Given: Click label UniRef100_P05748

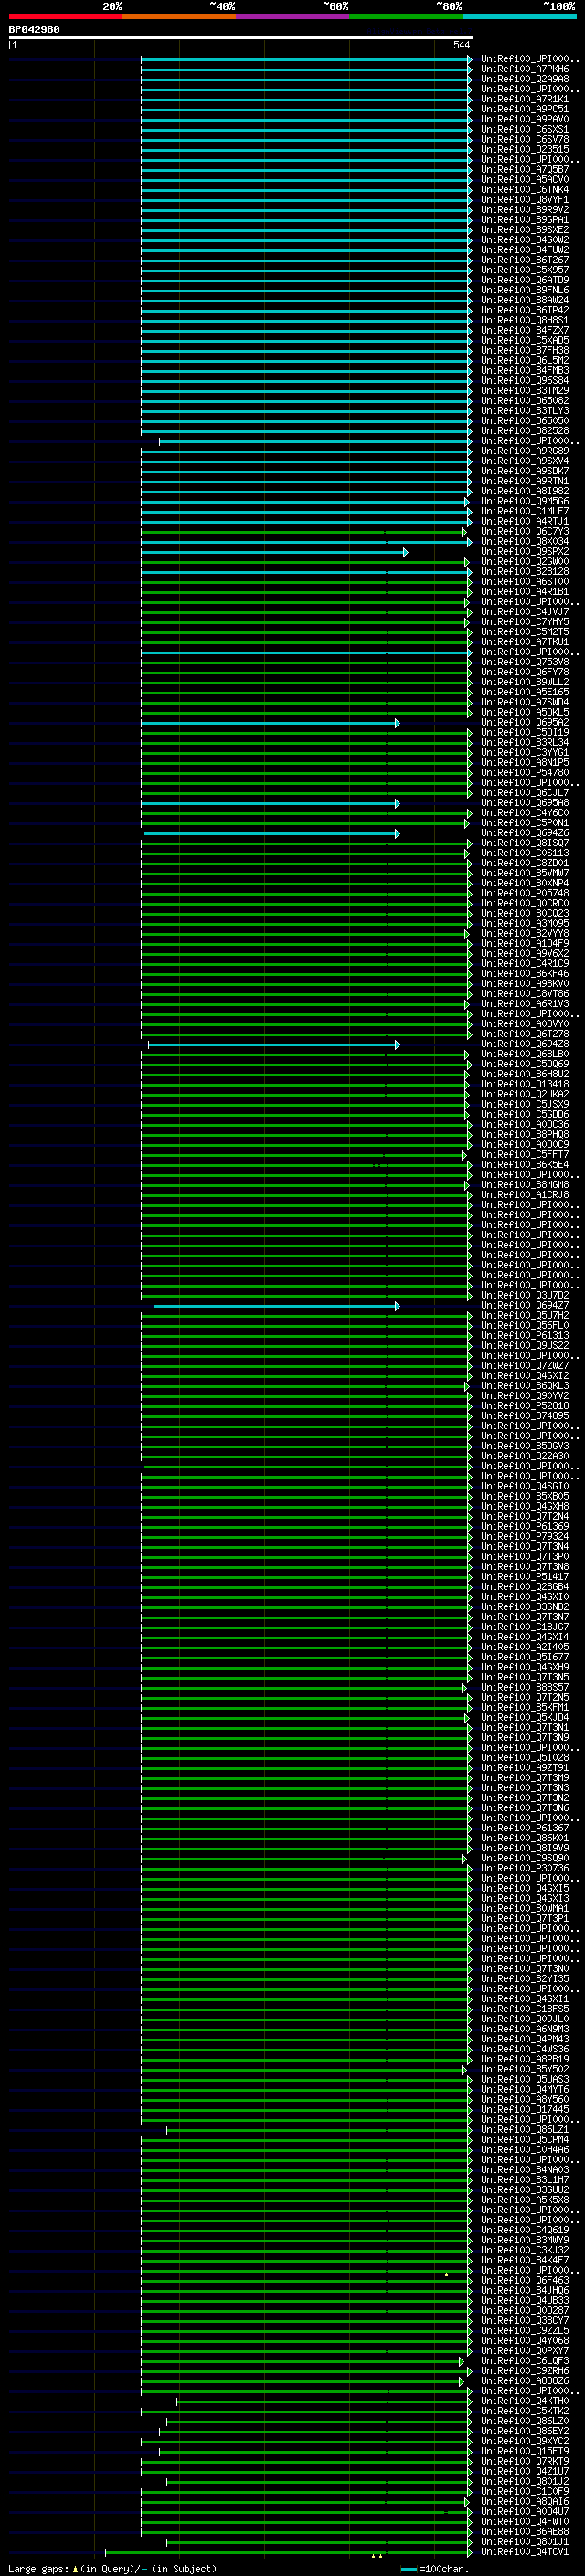Looking at the screenshot, I should click(525, 893).
